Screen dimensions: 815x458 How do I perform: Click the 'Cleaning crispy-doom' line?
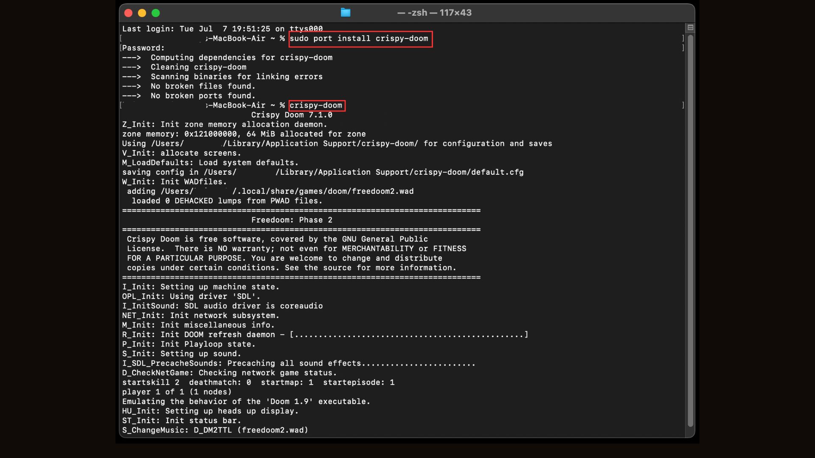[184, 67]
